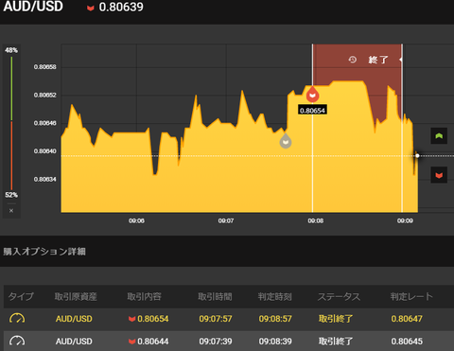Click entry rate 0.80654 in the first row

(153, 319)
